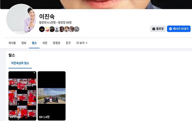The height and width of the screenshot is (121, 192).
Task: Switch to the 게시물 tab
Action: pyautogui.click(x=12, y=43)
